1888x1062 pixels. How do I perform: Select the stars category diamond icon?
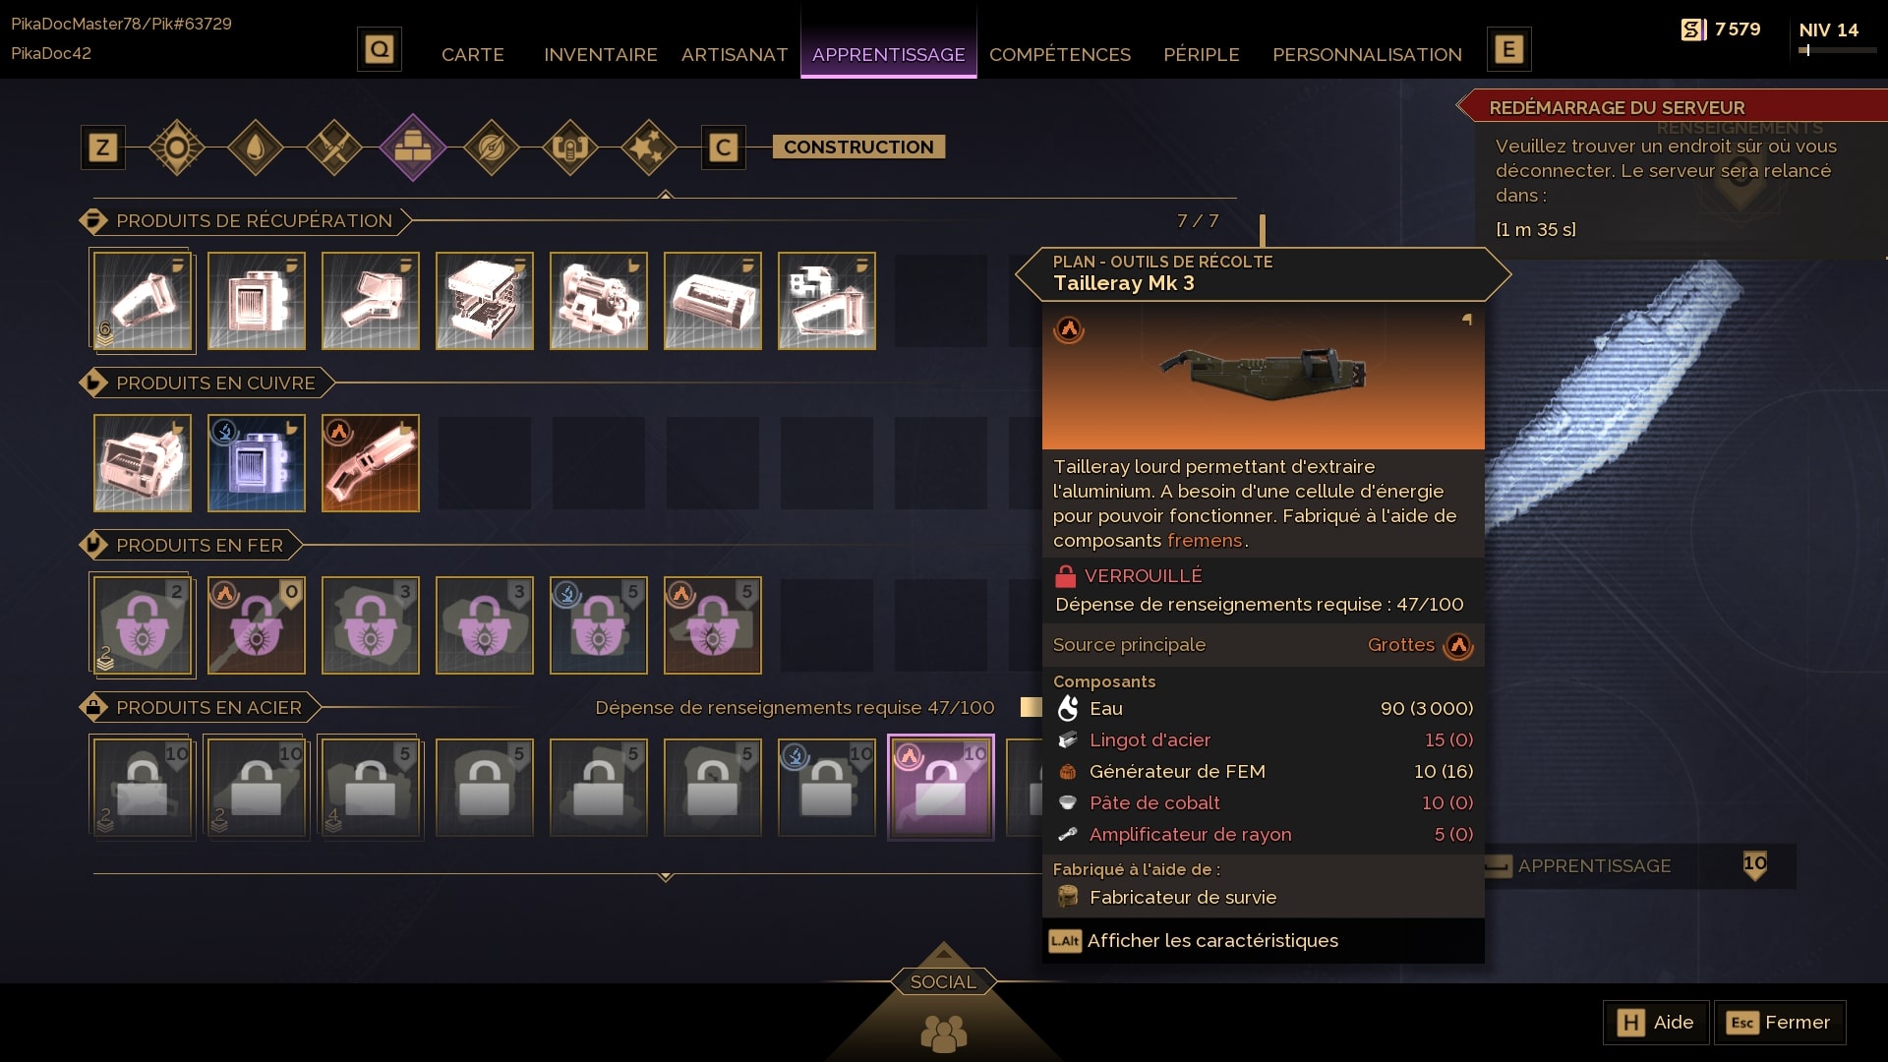(x=649, y=147)
